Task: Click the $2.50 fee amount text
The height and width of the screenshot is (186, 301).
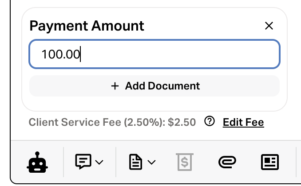Action: coord(182,122)
